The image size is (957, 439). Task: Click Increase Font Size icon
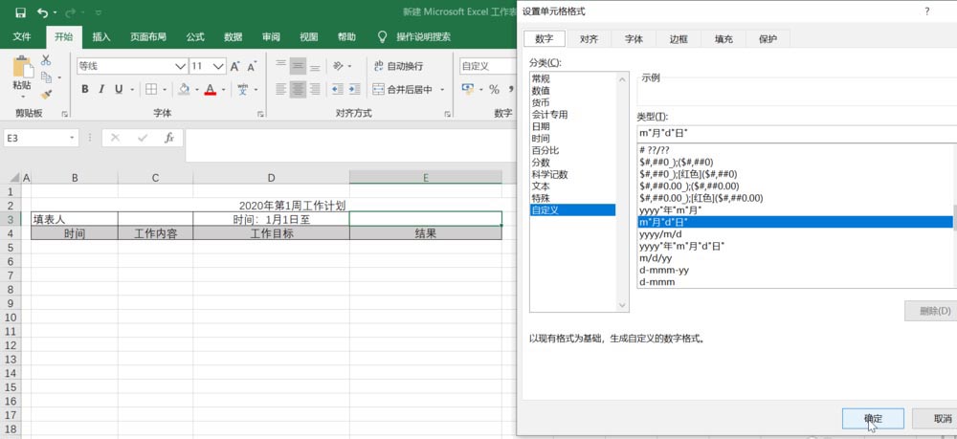(235, 66)
